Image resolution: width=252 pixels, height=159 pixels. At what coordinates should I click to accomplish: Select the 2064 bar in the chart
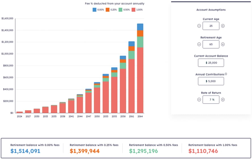click(140, 68)
